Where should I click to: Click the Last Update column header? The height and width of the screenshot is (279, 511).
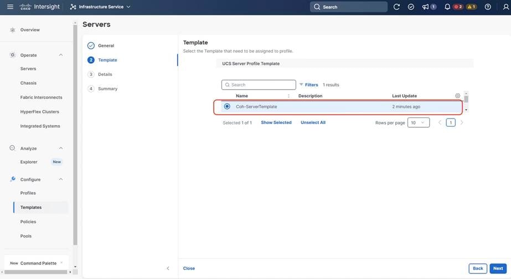pyautogui.click(x=405, y=96)
